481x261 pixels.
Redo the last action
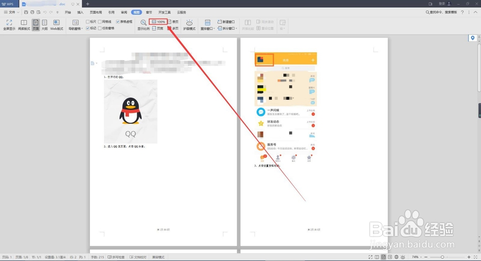51,12
